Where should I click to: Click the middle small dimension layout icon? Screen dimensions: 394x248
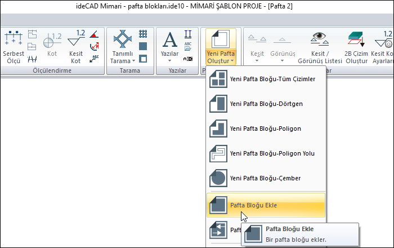coord(32,46)
